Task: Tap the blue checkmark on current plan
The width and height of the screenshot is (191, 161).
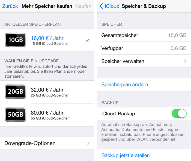Action: pos(88,40)
